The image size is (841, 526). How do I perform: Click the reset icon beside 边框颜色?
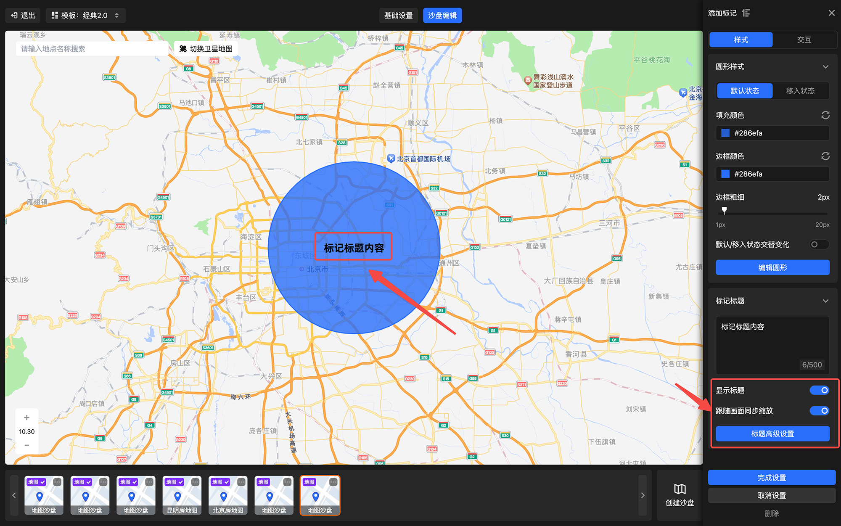tap(825, 156)
